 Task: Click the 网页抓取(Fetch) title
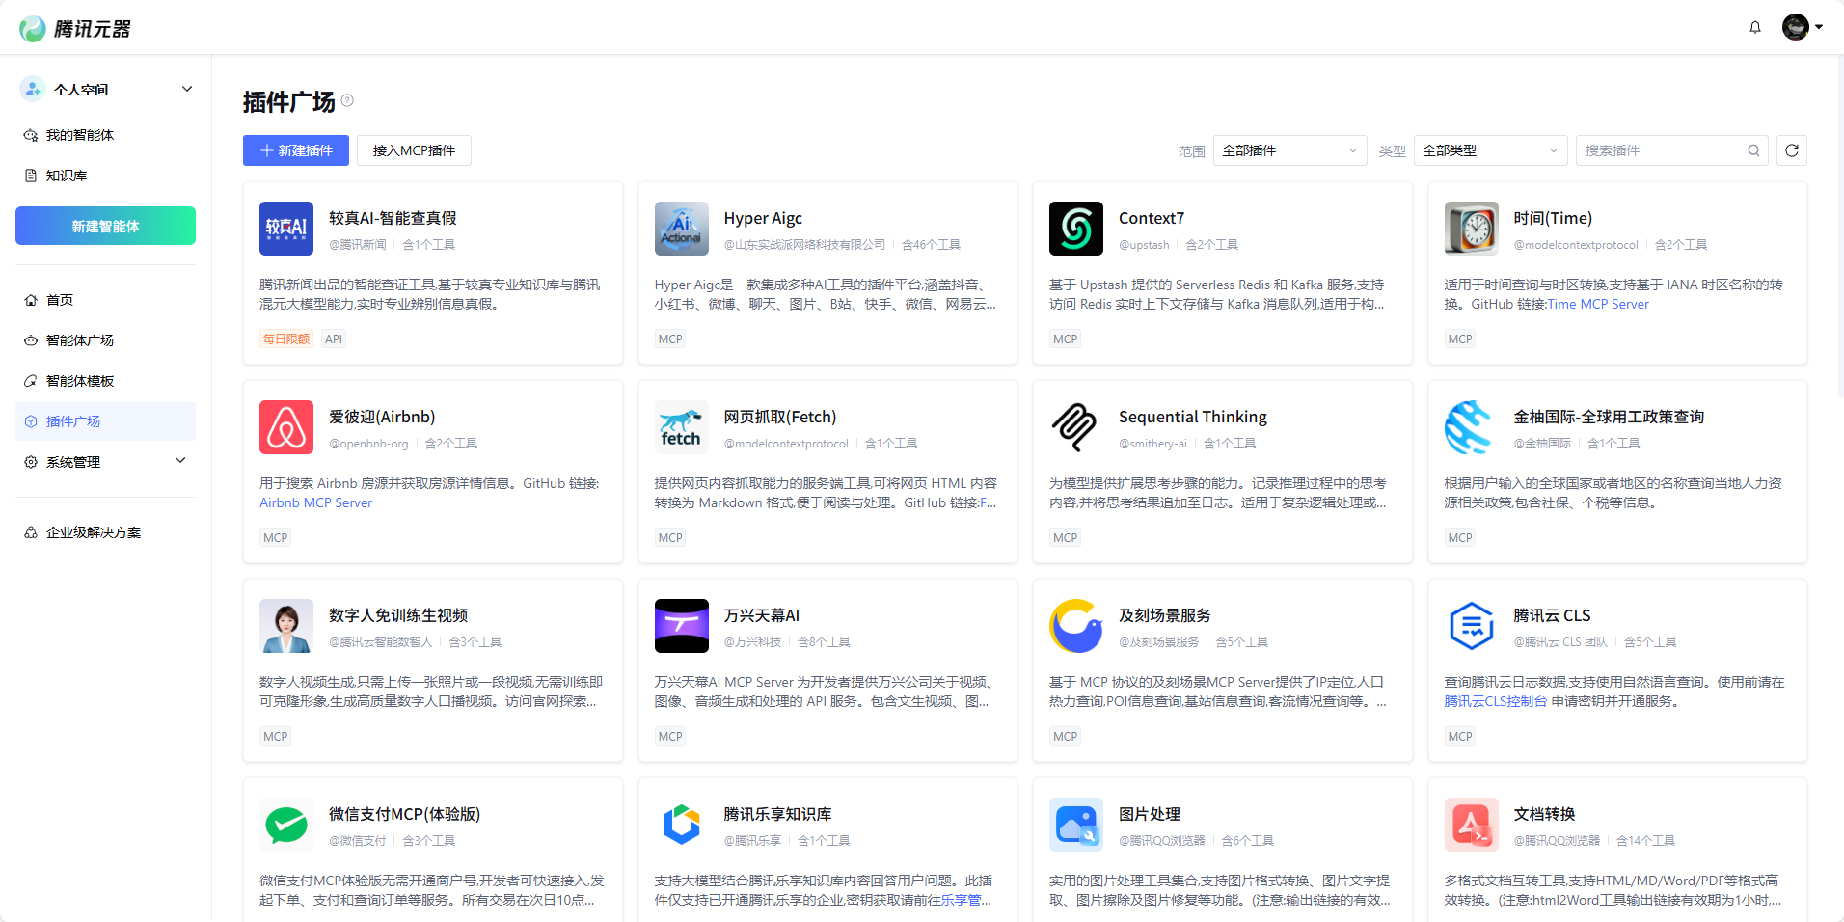tap(780, 417)
